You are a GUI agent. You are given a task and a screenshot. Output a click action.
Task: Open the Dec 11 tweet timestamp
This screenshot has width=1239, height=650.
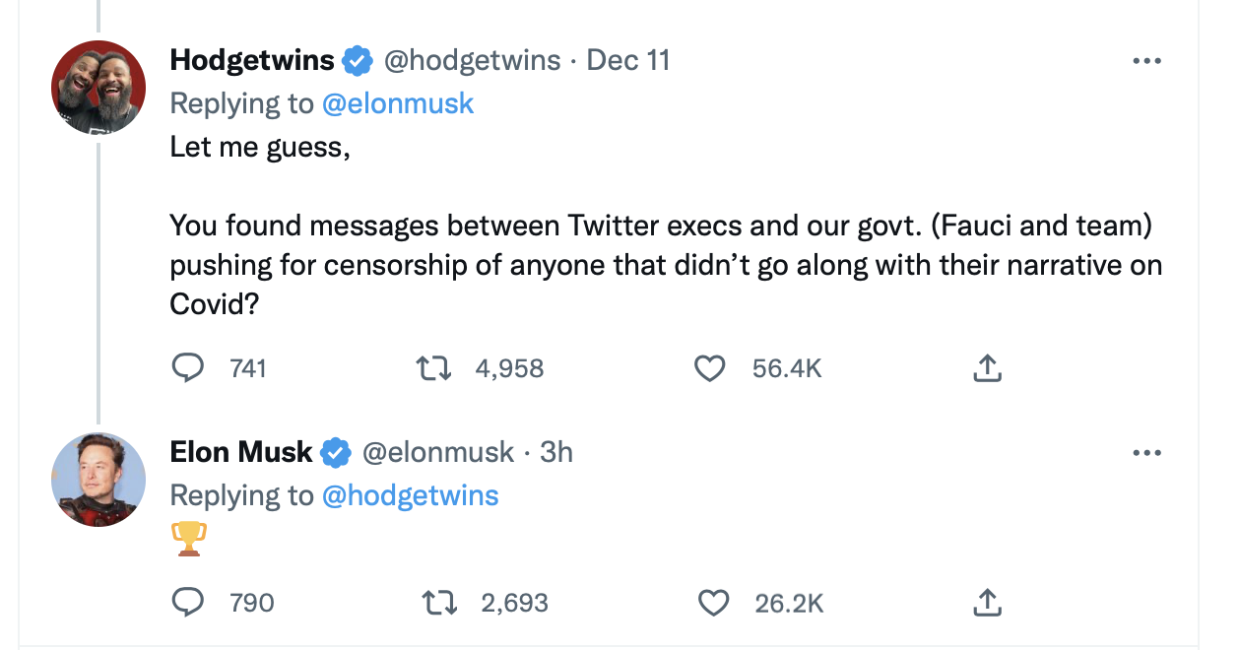point(628,61)
